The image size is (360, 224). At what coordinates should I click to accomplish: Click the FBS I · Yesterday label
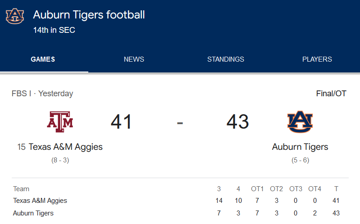pos(42,94)
